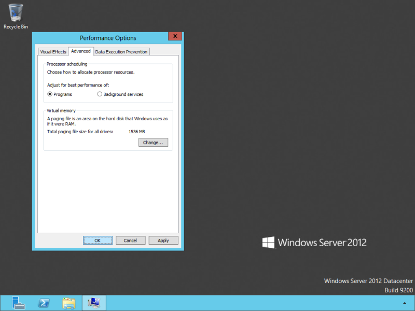Select the System Properties taskbar icon
Viewport: 415px width, 311px height.
point(94,303)
